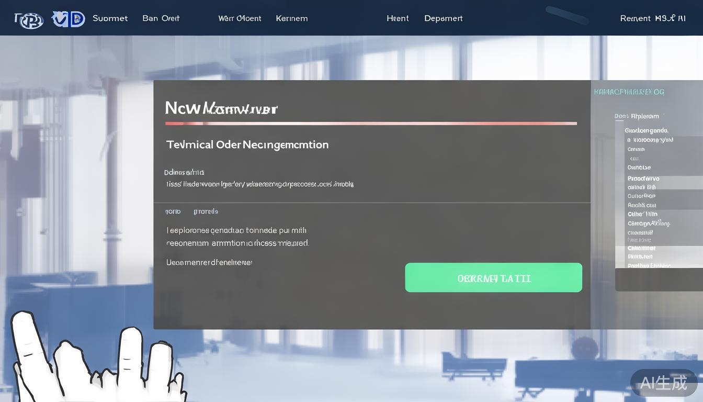The width and height of the screenshot is (703, 402).
Task: Click the red progress bar under title
Action: pos(371,124)
